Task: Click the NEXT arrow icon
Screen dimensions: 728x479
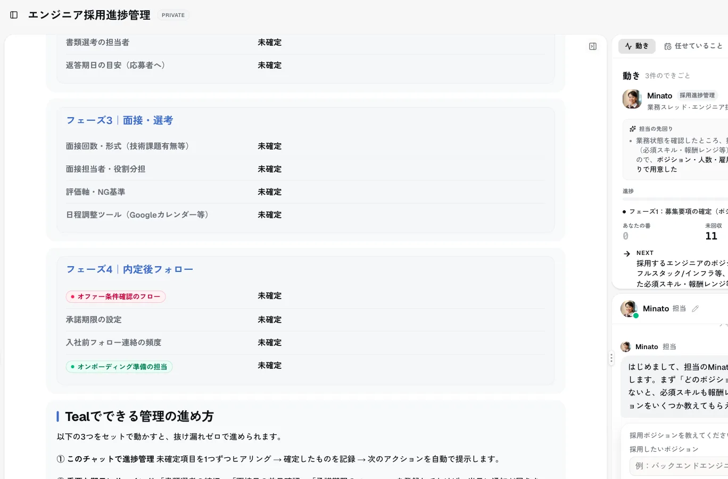Action: click(627, 254)
